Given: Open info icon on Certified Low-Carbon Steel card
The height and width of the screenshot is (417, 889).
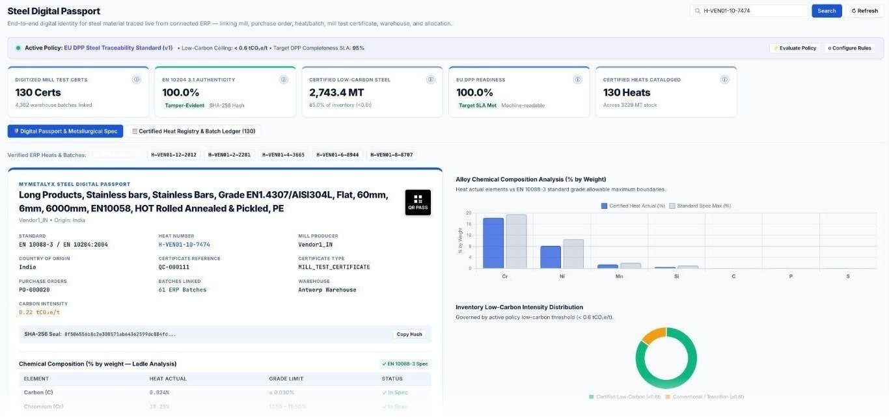Looking at the screenshot, I should pyautogui.click(x=431, y=79).
